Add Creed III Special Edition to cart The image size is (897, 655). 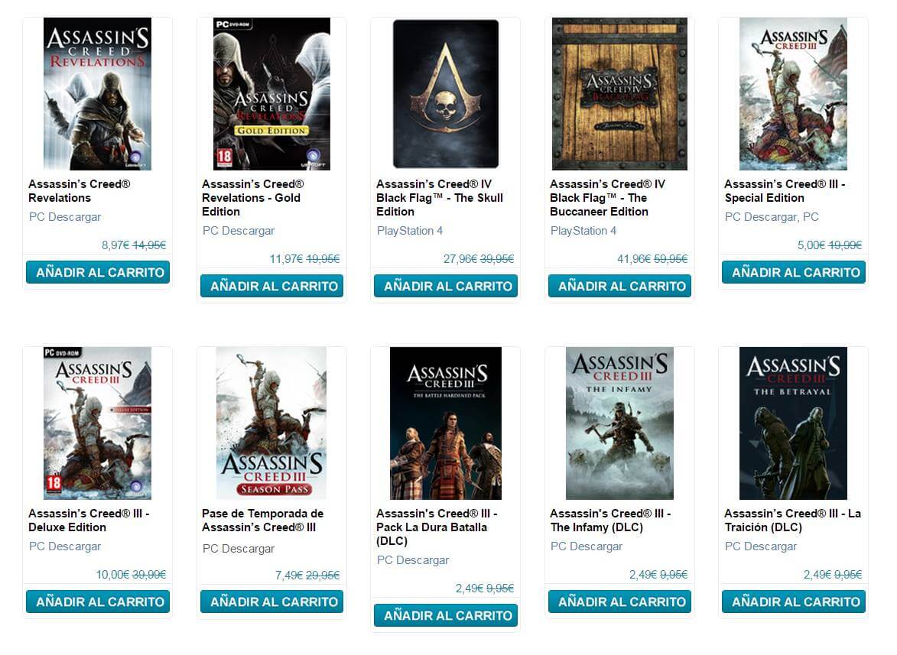coord(794,272)
